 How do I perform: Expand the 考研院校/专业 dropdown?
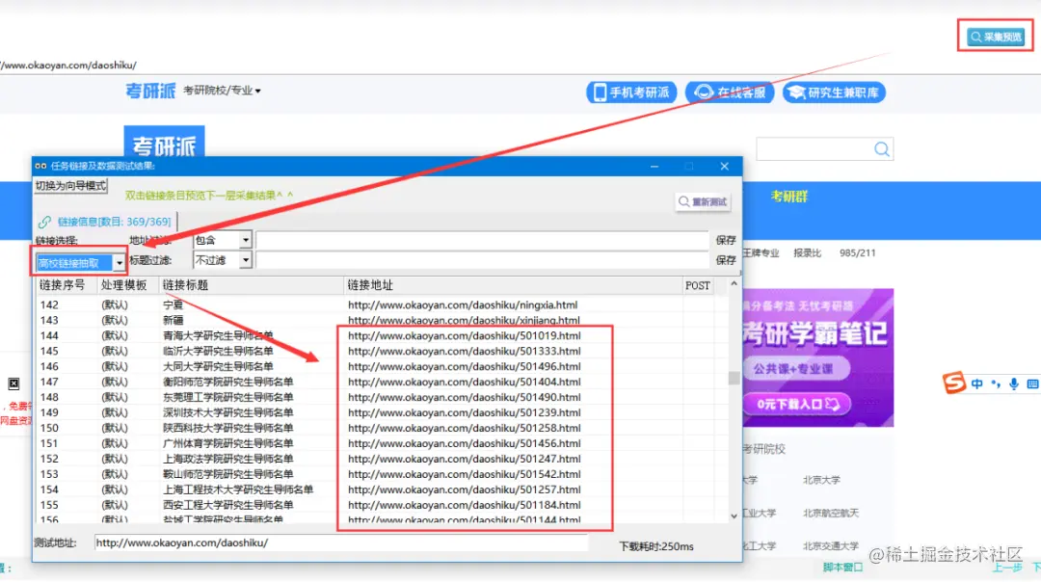[222, 91]
